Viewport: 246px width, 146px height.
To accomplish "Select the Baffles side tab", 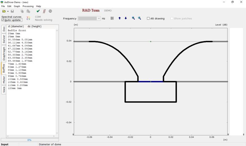I will 4,68.
